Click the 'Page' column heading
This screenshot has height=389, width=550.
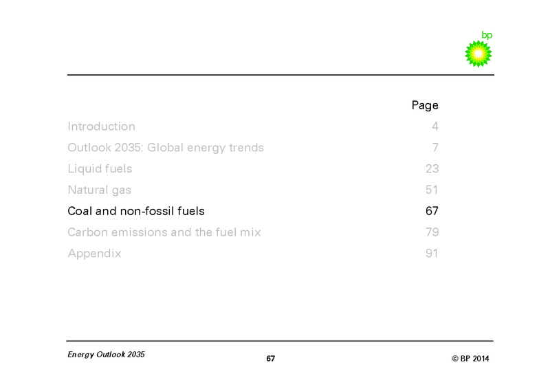click(425, 106)
